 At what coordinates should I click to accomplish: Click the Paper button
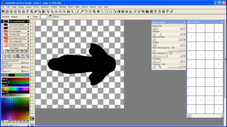[x=35, y=17]
